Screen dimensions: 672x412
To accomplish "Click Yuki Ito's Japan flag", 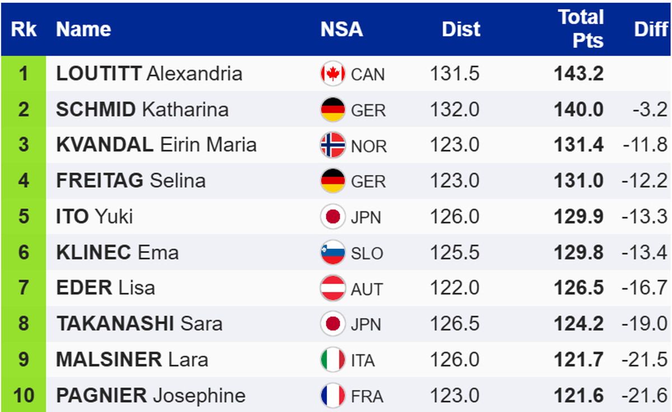I will pos(333,217).
